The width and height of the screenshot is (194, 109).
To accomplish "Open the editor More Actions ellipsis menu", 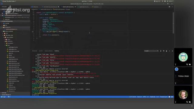I will tap(172, 7).
